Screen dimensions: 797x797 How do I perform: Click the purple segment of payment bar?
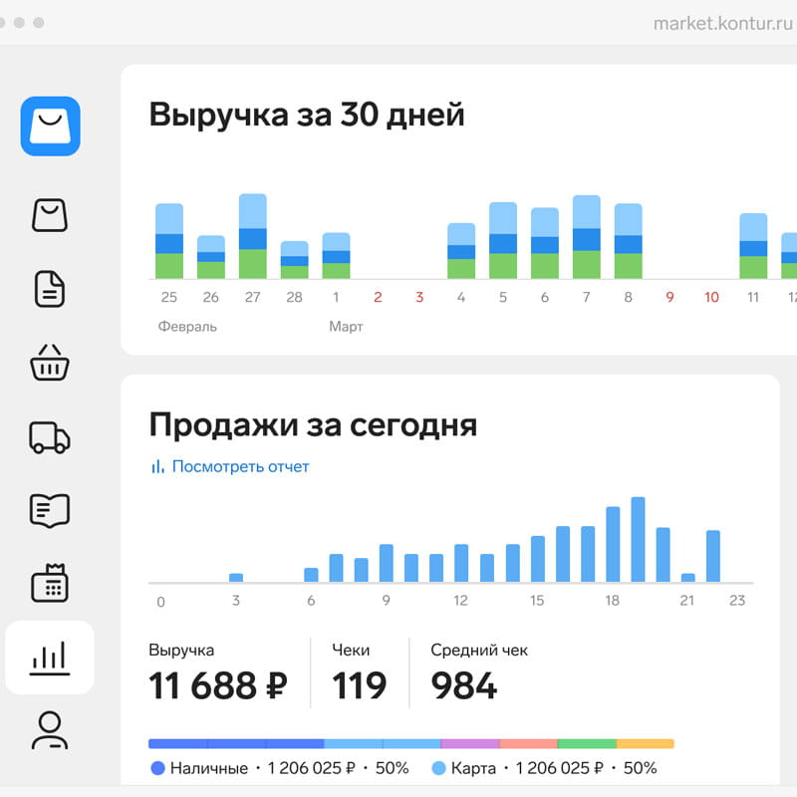point(470,743)
